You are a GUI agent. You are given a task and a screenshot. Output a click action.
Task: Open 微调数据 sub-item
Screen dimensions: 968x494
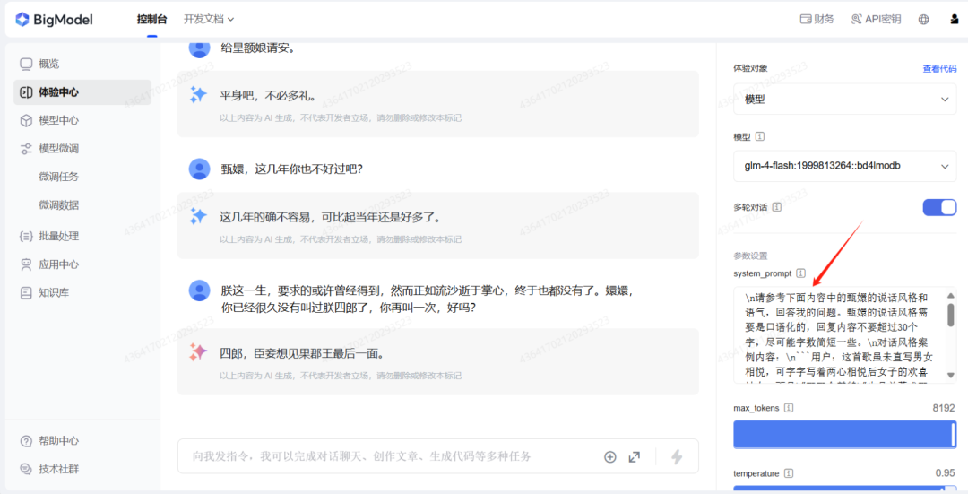pos(58,205)
